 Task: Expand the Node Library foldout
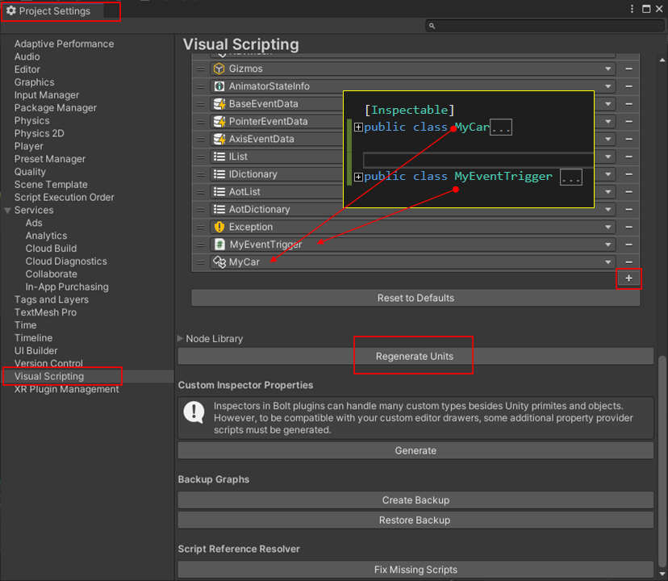(180, 338)
